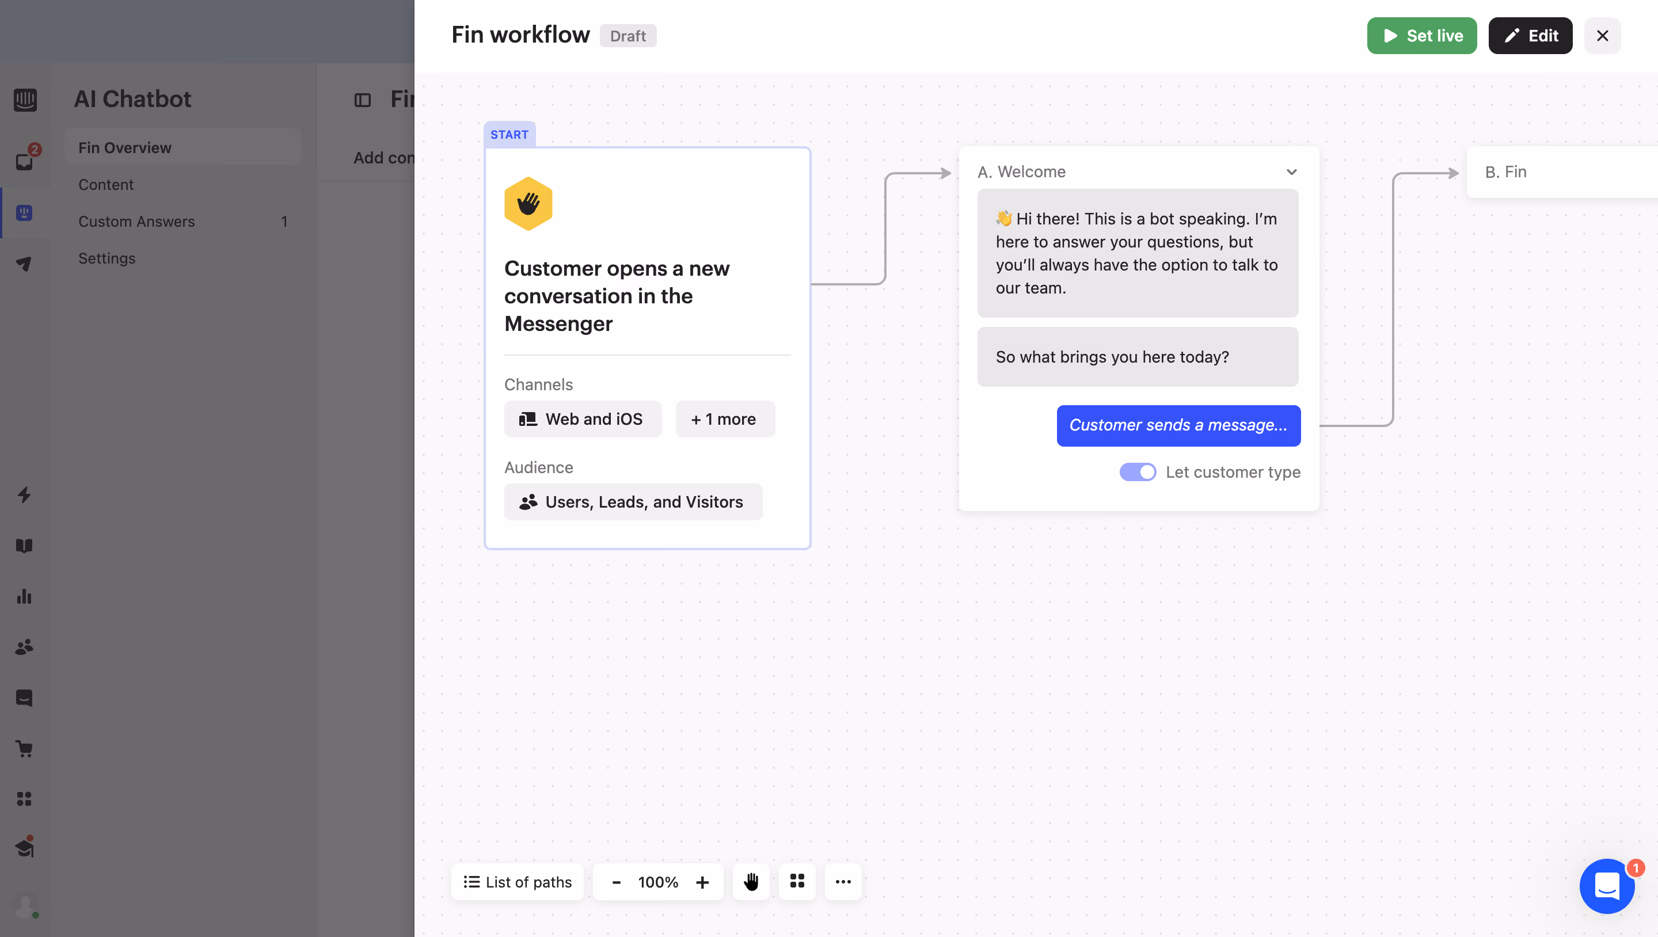1658x937 pixels.
Task: Select the hand pan tool
Action: click(751, 882)
